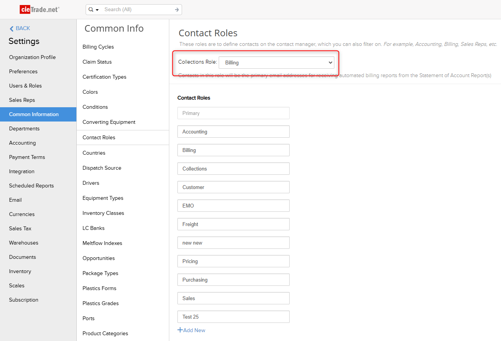Open Organization Profile settings
This screenshot has height=341, width=501.
point(32,57)
